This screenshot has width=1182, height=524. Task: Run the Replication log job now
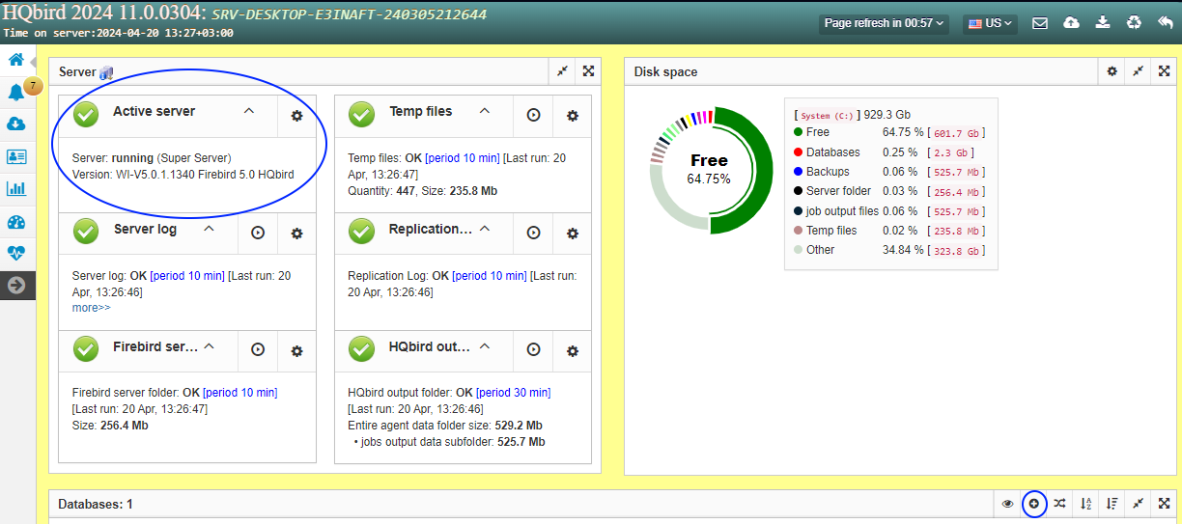(534, 233)
